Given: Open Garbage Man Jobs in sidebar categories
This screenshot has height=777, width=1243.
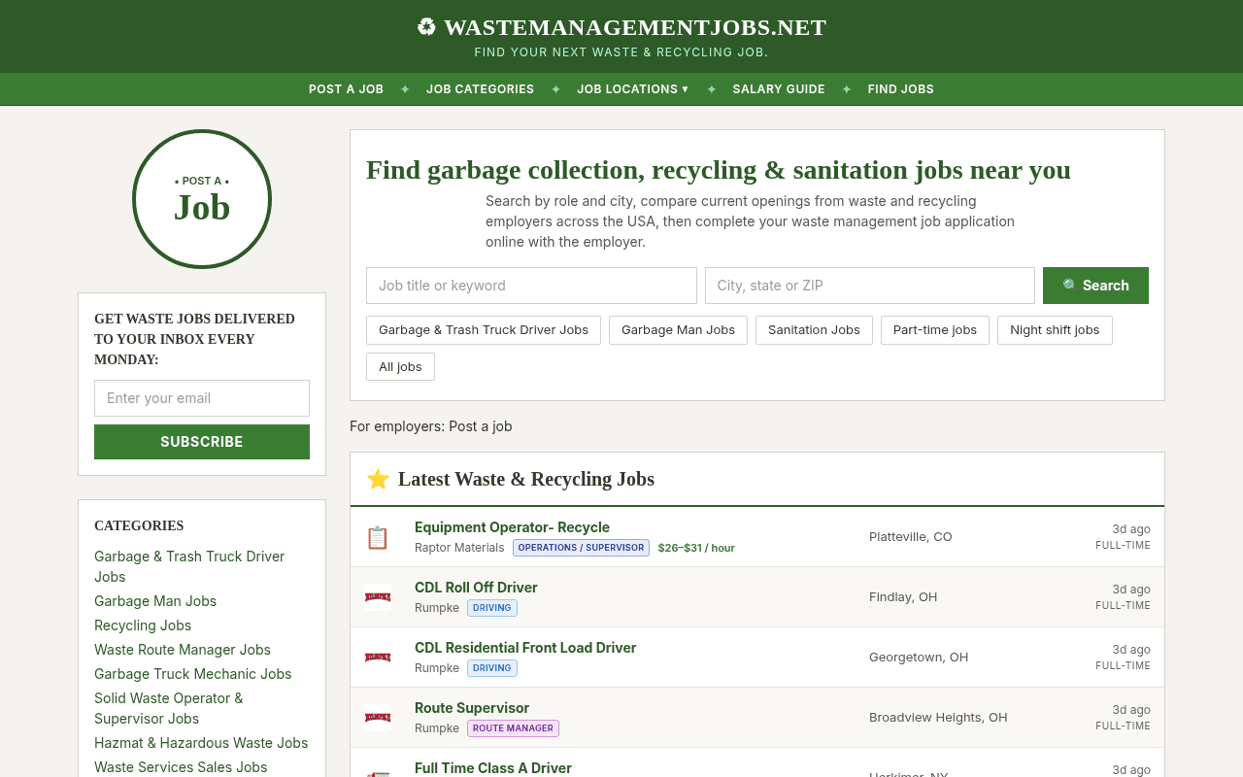Looking at the screenshot, I should click(x=155, y=601).
